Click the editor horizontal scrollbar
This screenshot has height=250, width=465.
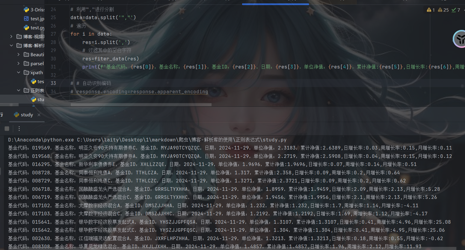pyautogui.click(x=141, y=105)
